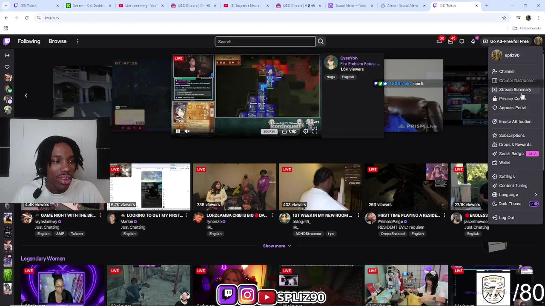Open Subscriptions menu item
The width and height of the screenshot is (545, 306).
515,136
